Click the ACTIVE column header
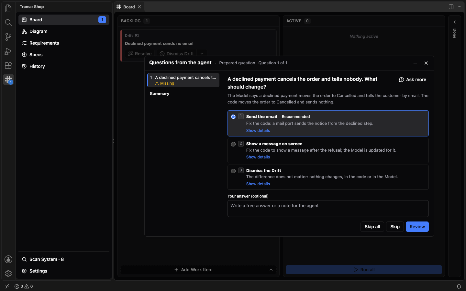Image resolution: width=466 pixels, height=291 pixels. pos(294,21)
